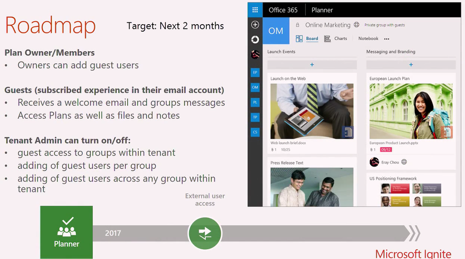
Task: Select the PL plan in sidebar
Action: (x=255, y=102)
